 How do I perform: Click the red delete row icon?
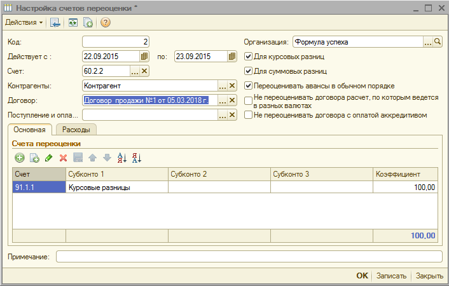pos(63,158)
